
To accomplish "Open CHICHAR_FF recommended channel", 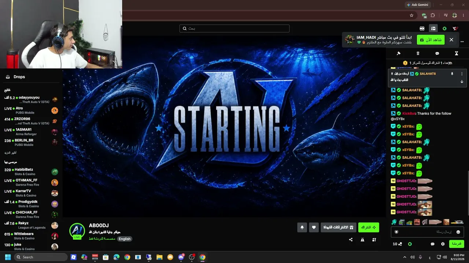I will tap(31, 214).
